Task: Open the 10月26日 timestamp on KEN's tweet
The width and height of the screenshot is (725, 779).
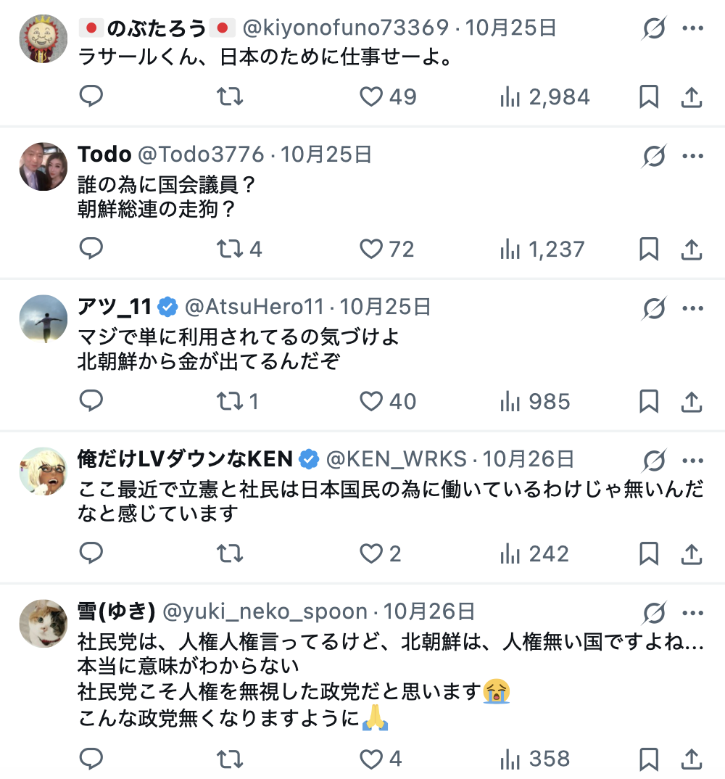Action: pyautogui.click(x=529, y=459)
